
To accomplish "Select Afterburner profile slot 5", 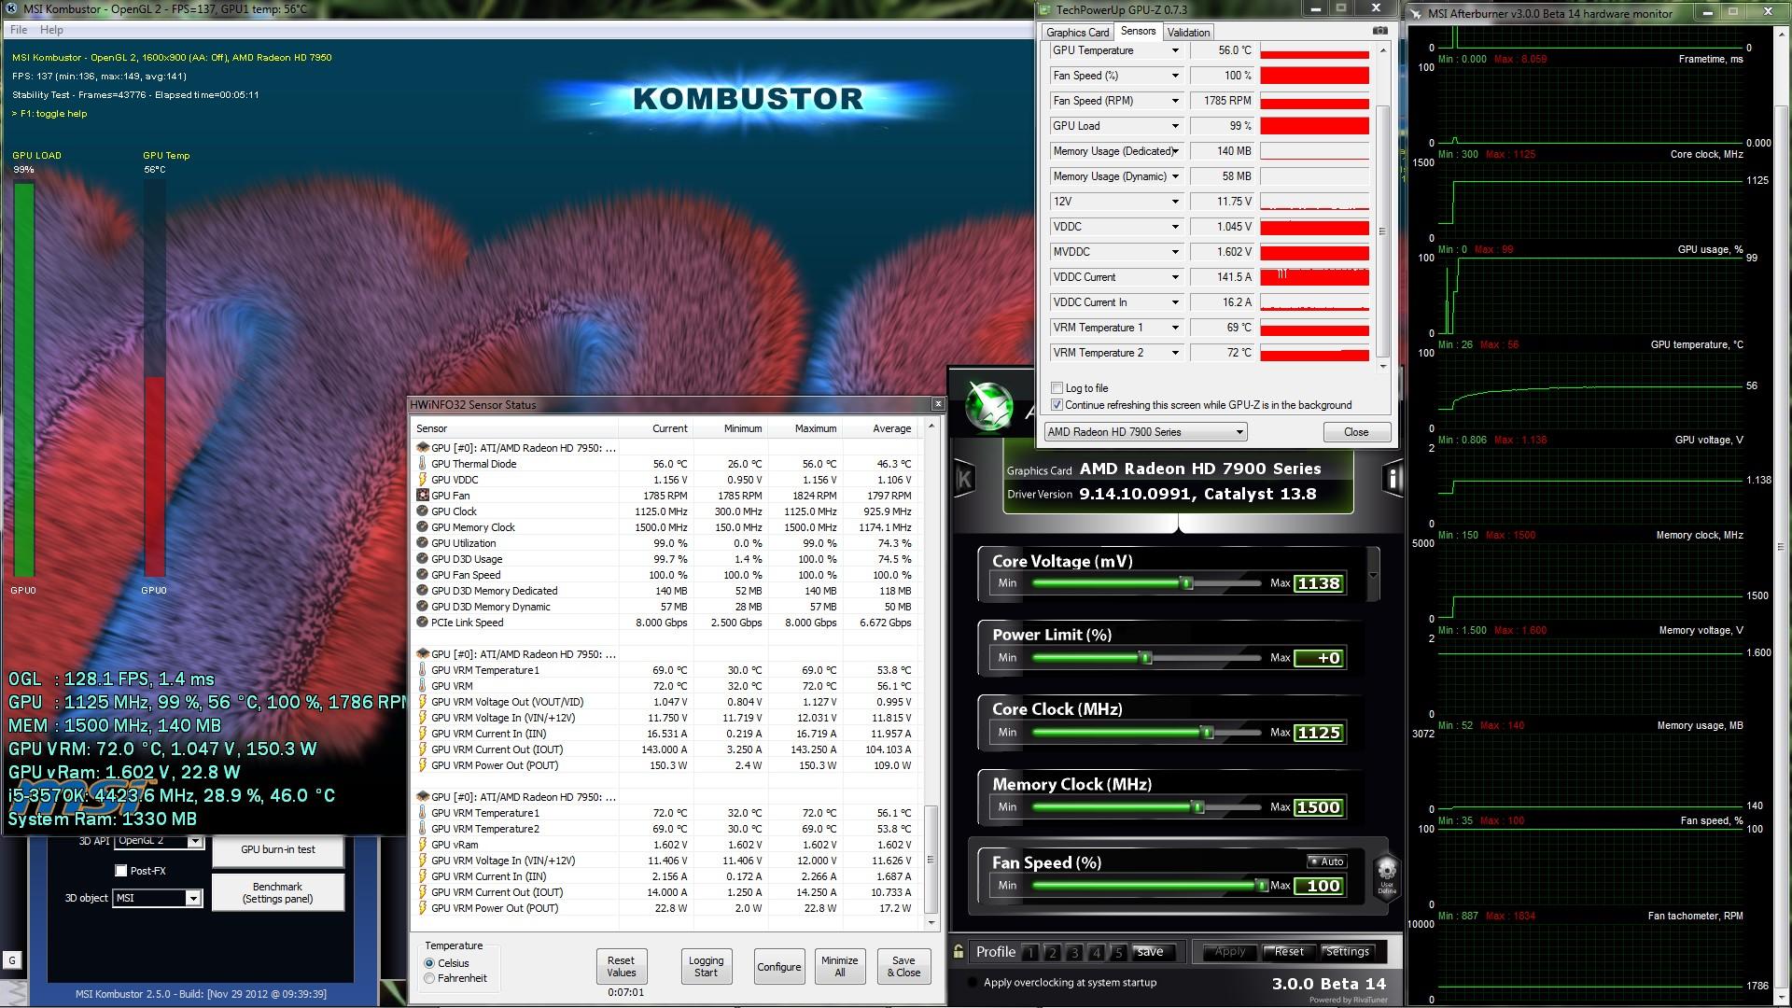I will [1118, 952].
